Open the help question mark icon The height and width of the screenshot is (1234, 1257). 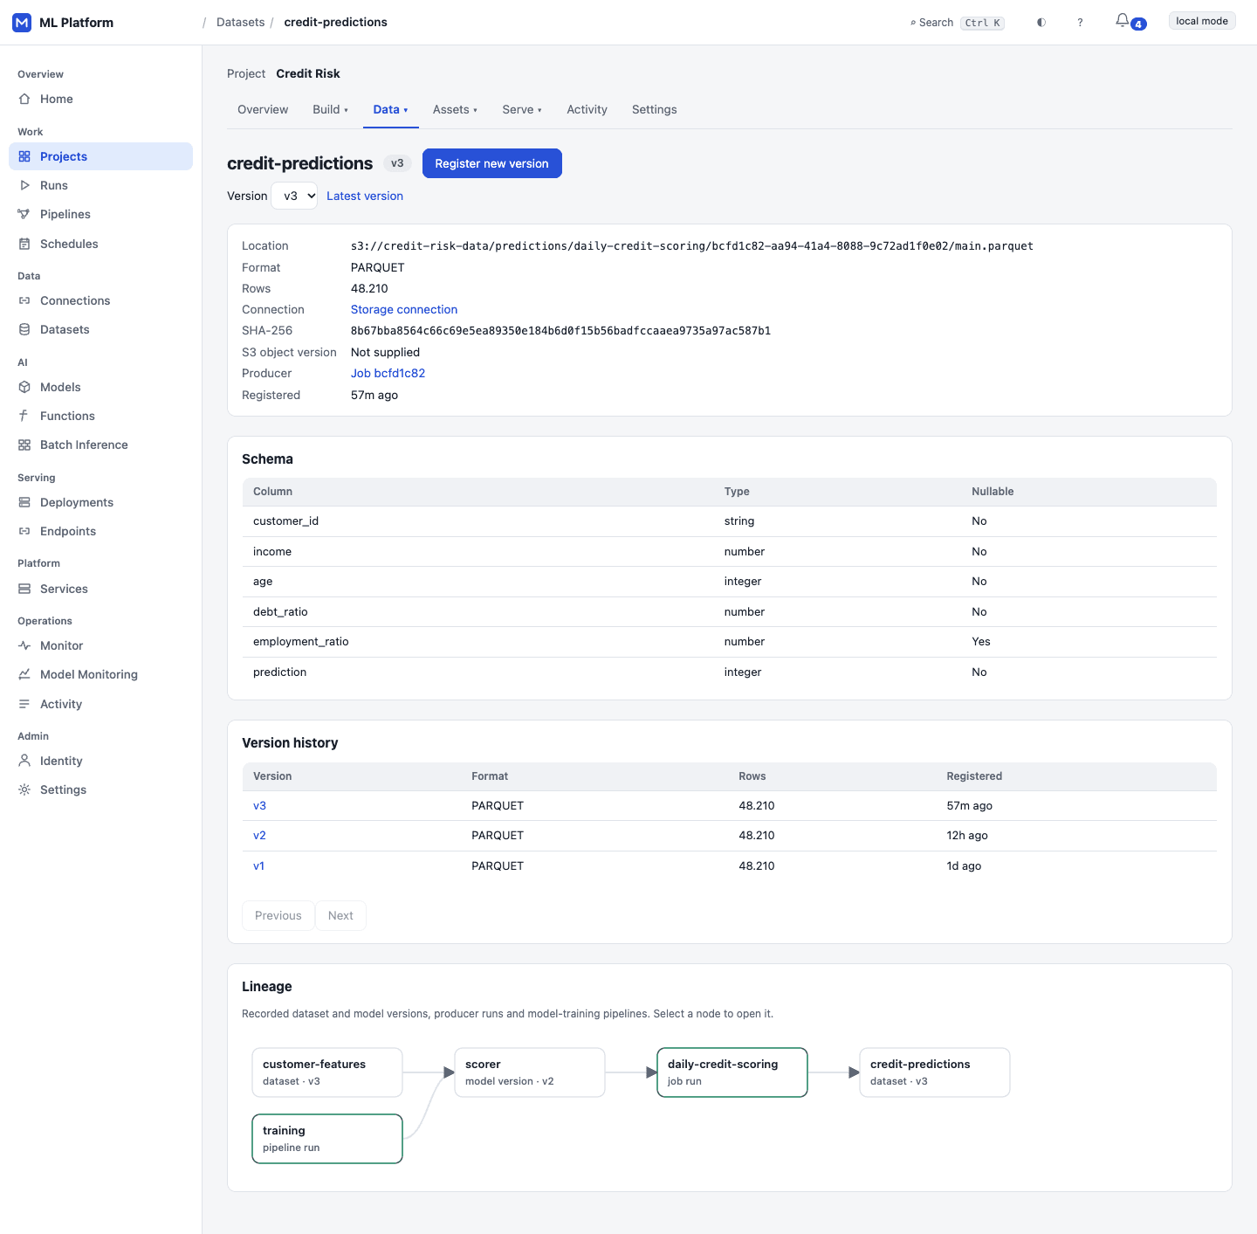click(1080, 23)
